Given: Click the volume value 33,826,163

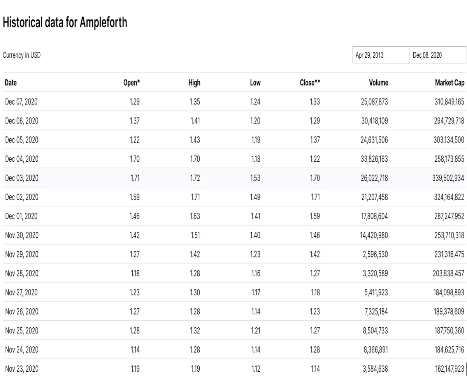Looking at the screenshot, I should pos(375,159).
